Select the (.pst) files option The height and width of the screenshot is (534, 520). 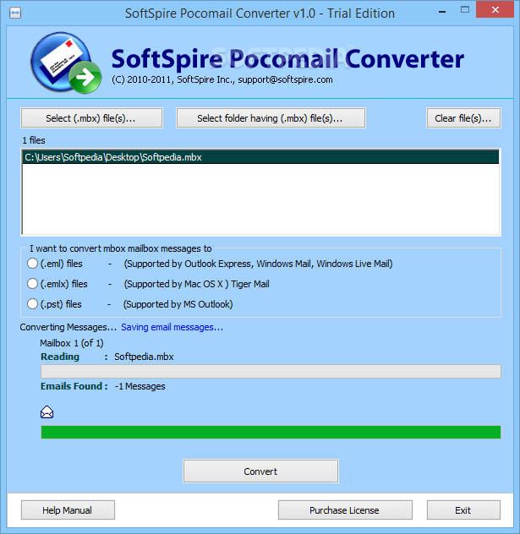(32, 304)
